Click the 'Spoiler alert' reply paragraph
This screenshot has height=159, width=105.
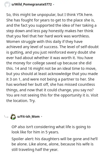[55, 144]
